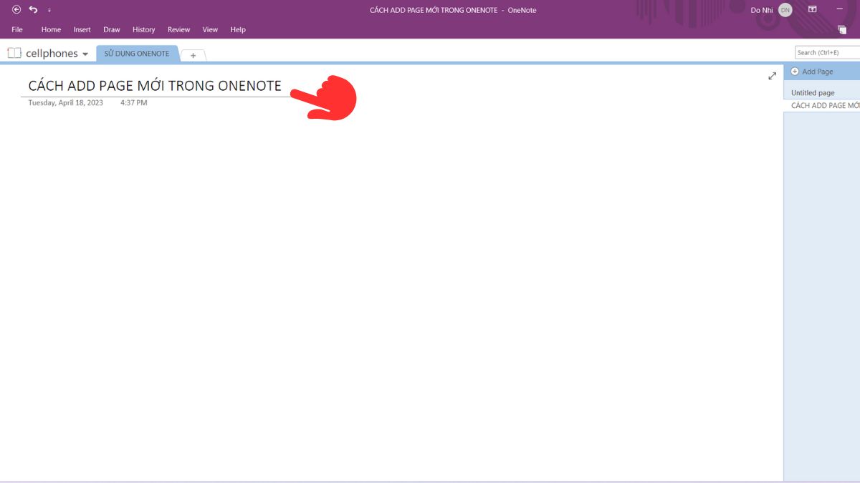
Task: Click the Back arrow in title bar
Action: click(x=16, y=10)
